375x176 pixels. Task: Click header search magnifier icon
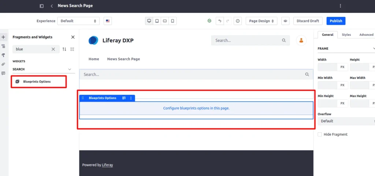[284, 40]
